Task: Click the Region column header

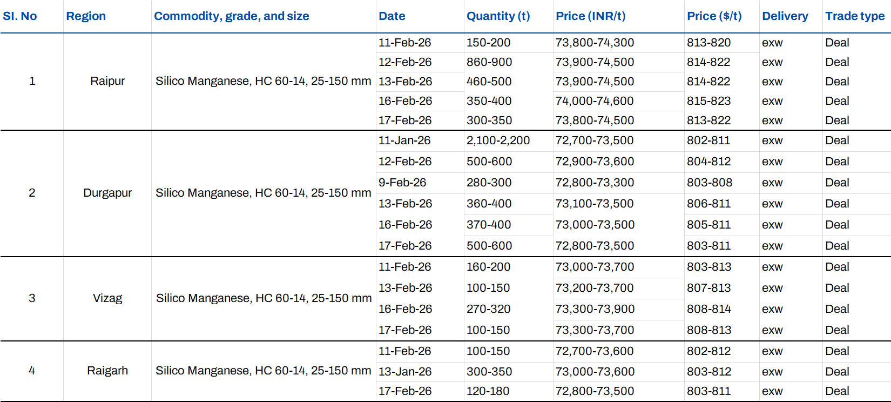Action: coord(86,16)
